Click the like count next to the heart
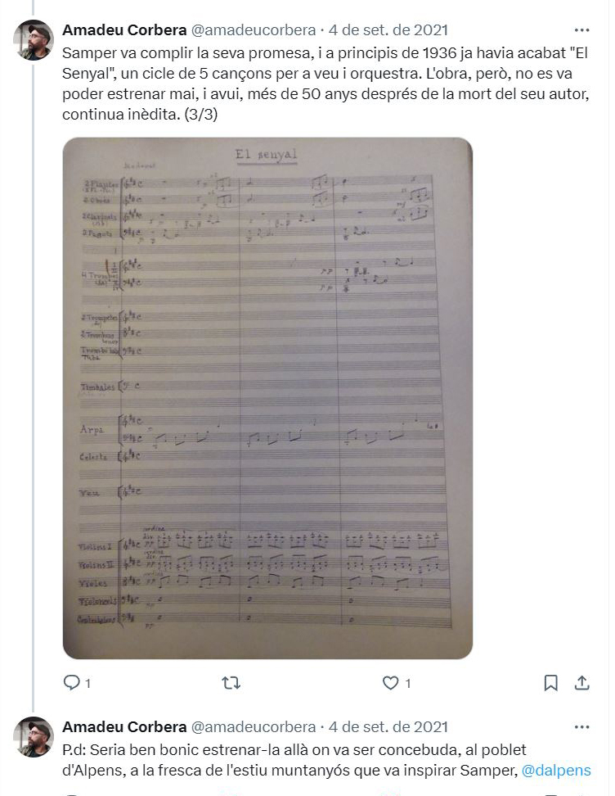The width and height of the screenshot is (615, 796). pyautogui.click(x=407, y=683)
